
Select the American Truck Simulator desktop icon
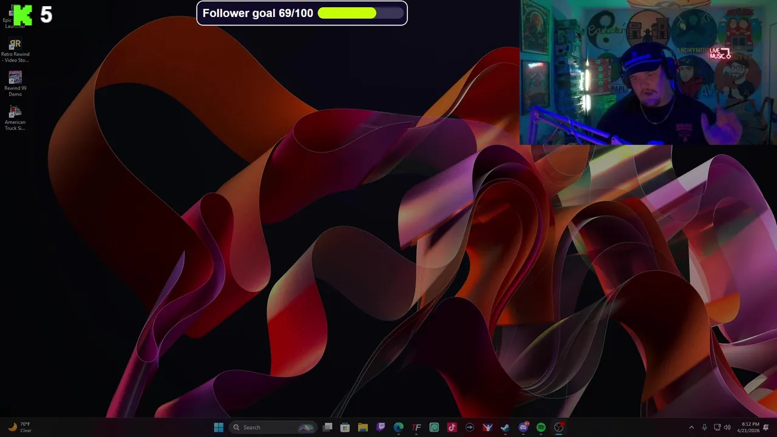pos(15,118)
